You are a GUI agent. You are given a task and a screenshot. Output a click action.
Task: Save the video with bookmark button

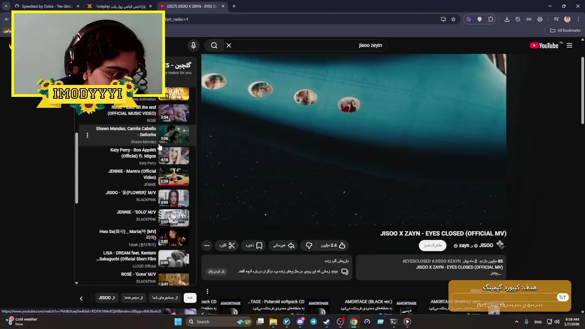click(254, 245)
